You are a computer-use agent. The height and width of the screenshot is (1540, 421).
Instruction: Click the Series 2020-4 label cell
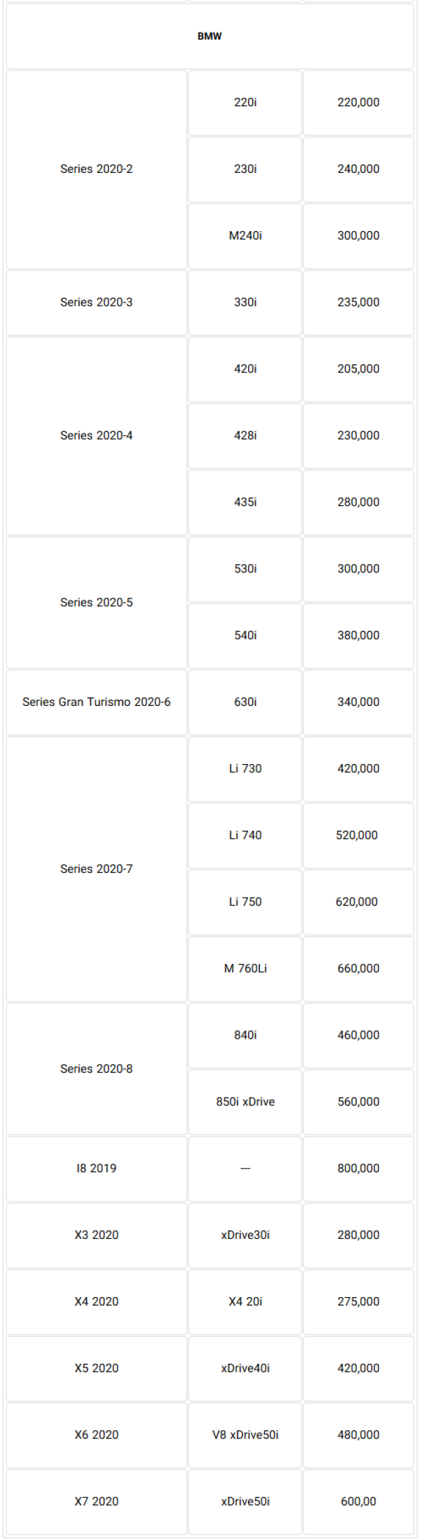[x=97, y=436]
